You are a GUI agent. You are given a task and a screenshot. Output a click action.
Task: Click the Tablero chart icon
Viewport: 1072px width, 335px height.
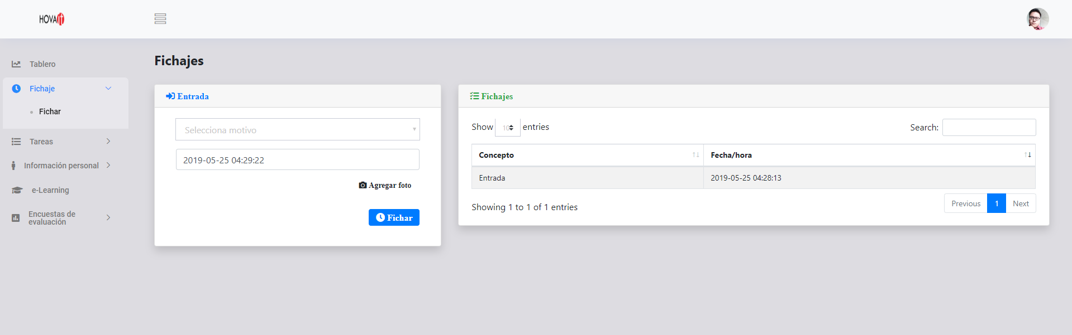(x=16, y=64)
